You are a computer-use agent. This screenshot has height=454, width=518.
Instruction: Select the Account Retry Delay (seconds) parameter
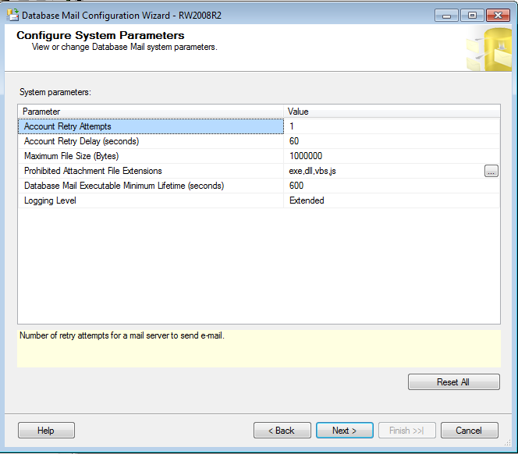pos(151,141)
